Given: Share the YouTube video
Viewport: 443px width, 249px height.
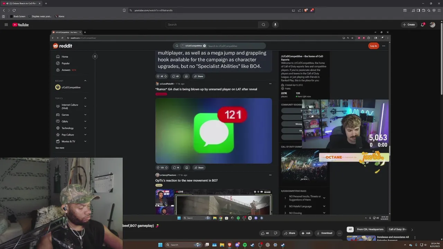Looking at the screenshot, I should 290,233.
